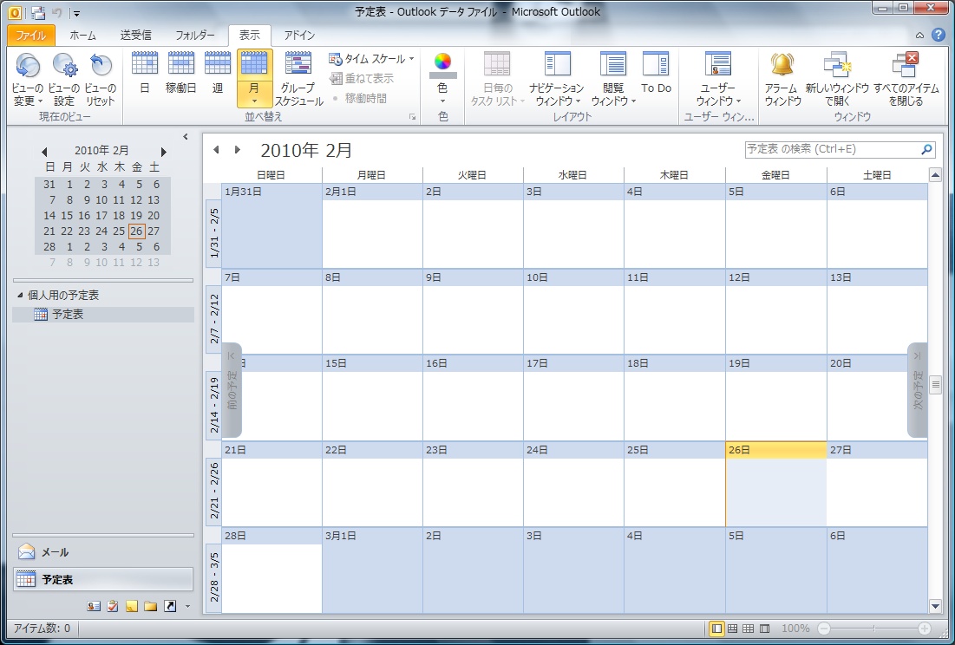Open navigation buttons configuration dropdown arrow
955x645 pixels.
[x=187, y=606]
